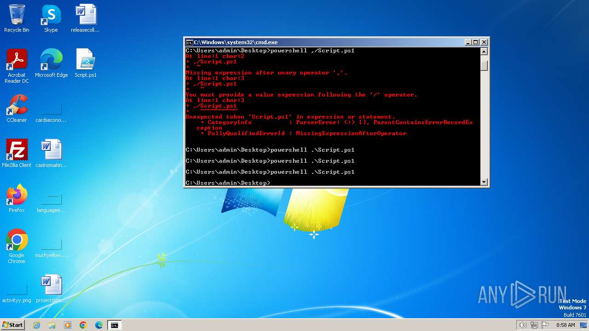589x331 pixels.
Task: Click the cmd window scrollbar thumb
Action: (484, 65)
